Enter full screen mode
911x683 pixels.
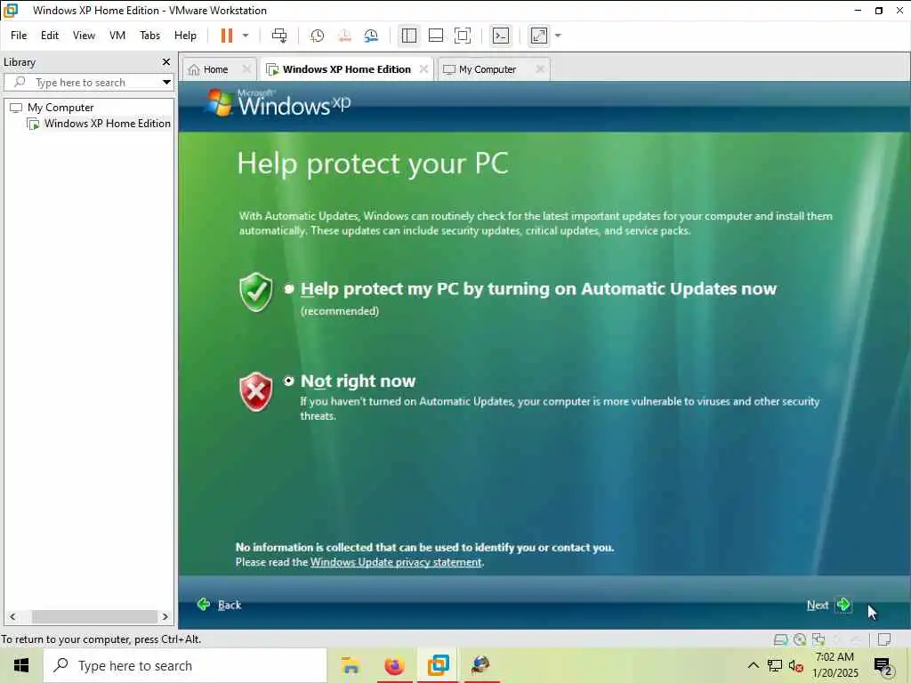(x=463, y=36)
